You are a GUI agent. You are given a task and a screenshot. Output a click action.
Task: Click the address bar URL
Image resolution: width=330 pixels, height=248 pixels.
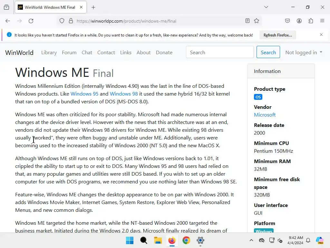pyautogui.click(x=126, y=21)
